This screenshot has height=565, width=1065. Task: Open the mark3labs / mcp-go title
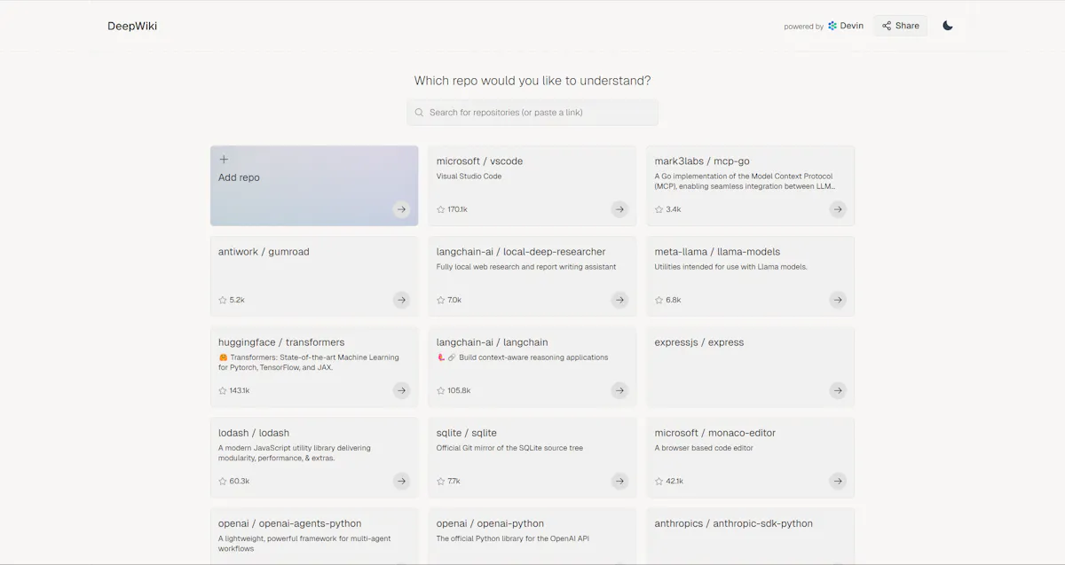(x=702, y=161)
